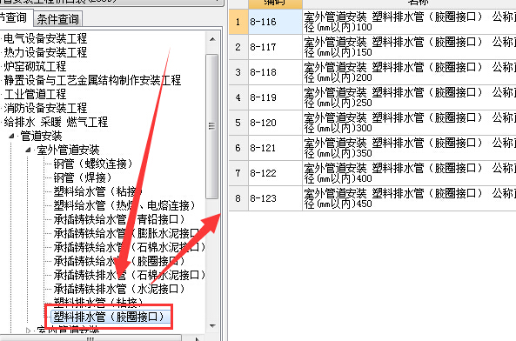Select row number 1 header
516x341 pixels.
tap(238, 22)
